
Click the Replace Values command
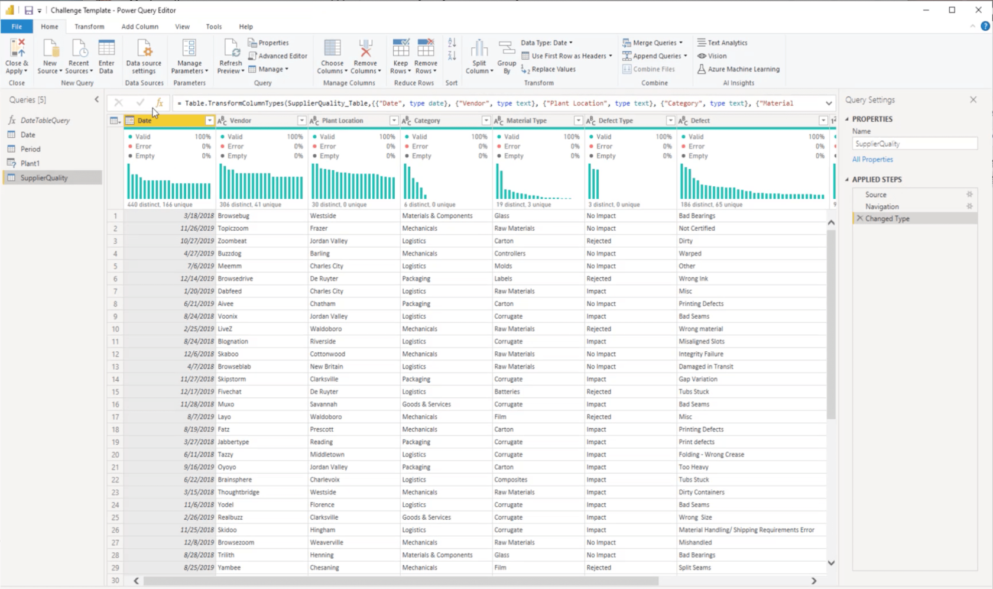point(548,69)
